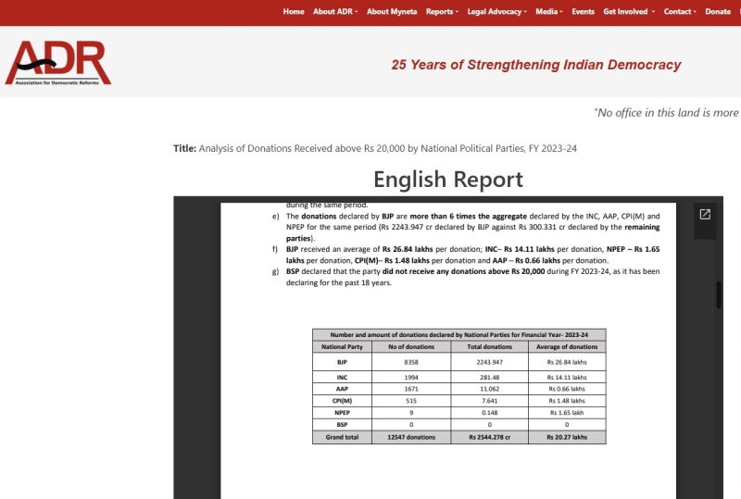This screenshot has height=499, width=741.
Task: Click the 0.148 total donations cell
Action: (x=490, y=413)
